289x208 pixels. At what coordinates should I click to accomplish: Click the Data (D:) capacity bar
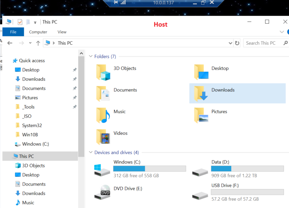click(x=247, y=169)
